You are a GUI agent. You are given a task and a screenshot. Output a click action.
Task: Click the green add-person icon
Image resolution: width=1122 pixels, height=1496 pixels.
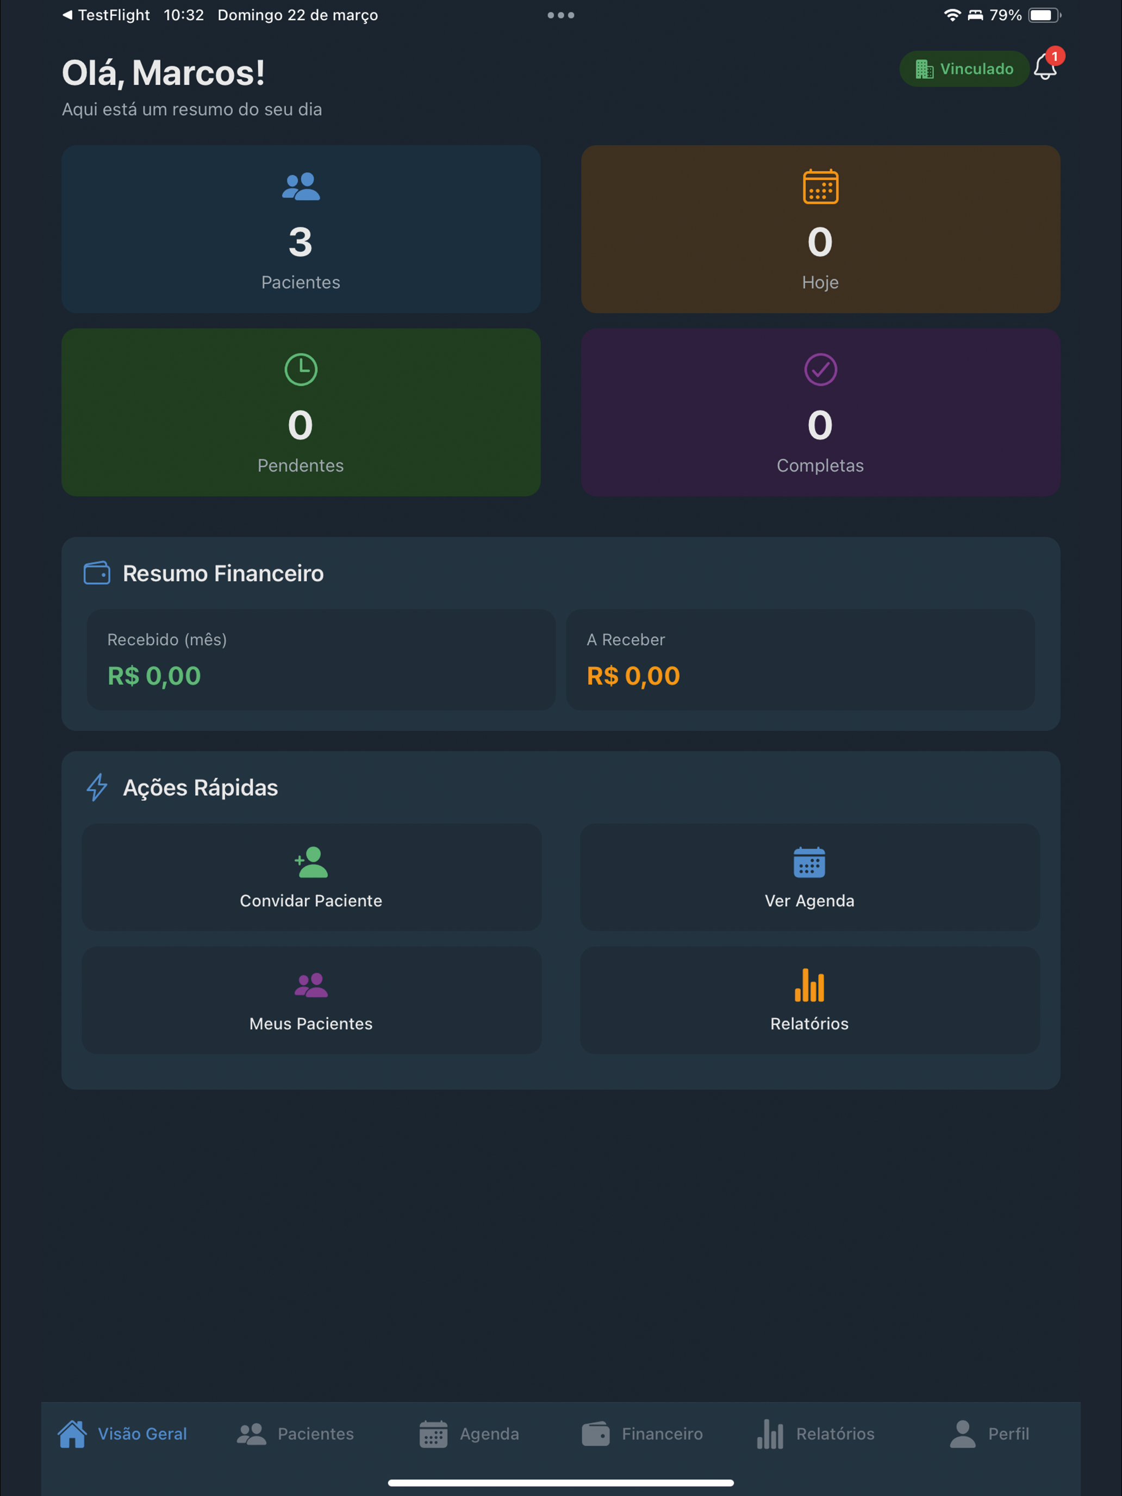(311, 862)
